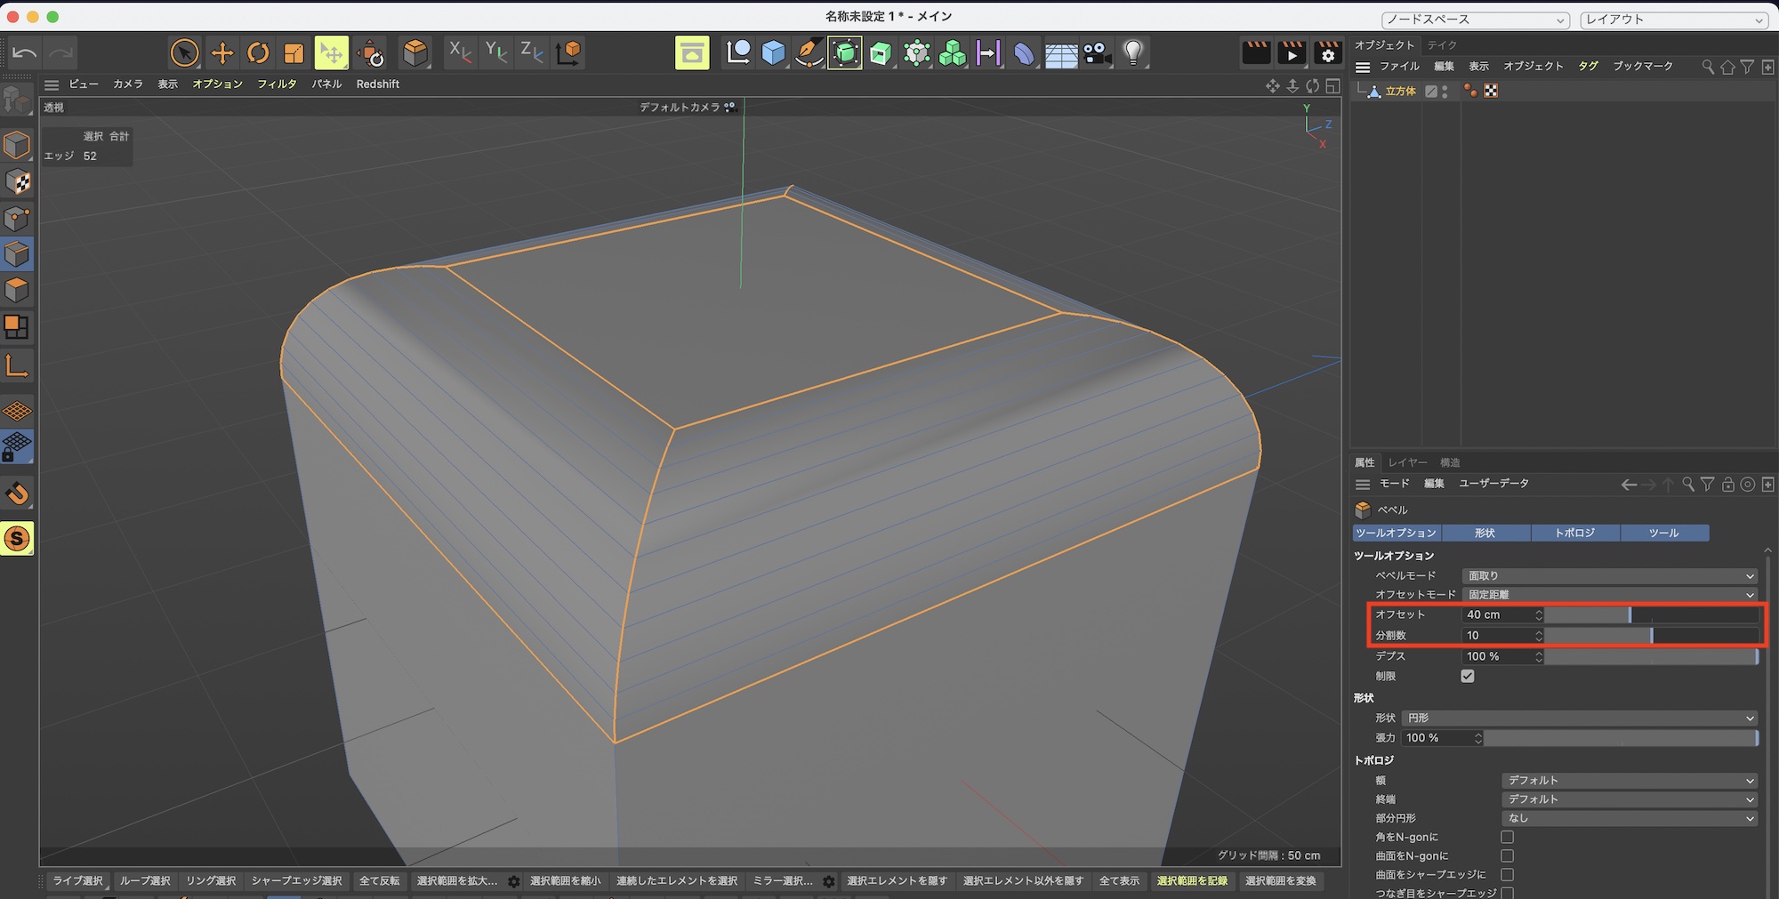This screenshot has width=1779, height=899.
Task: Enable the 曲面をN-gonに checkbox
Action: [1507, 855]
